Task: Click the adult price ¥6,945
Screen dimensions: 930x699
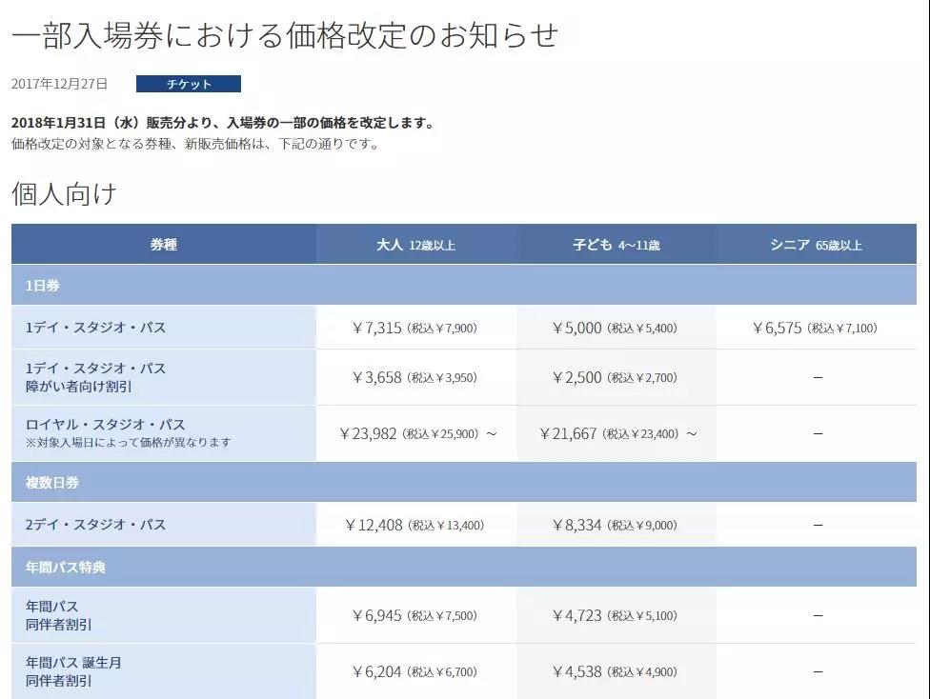Action: [414, 616]
